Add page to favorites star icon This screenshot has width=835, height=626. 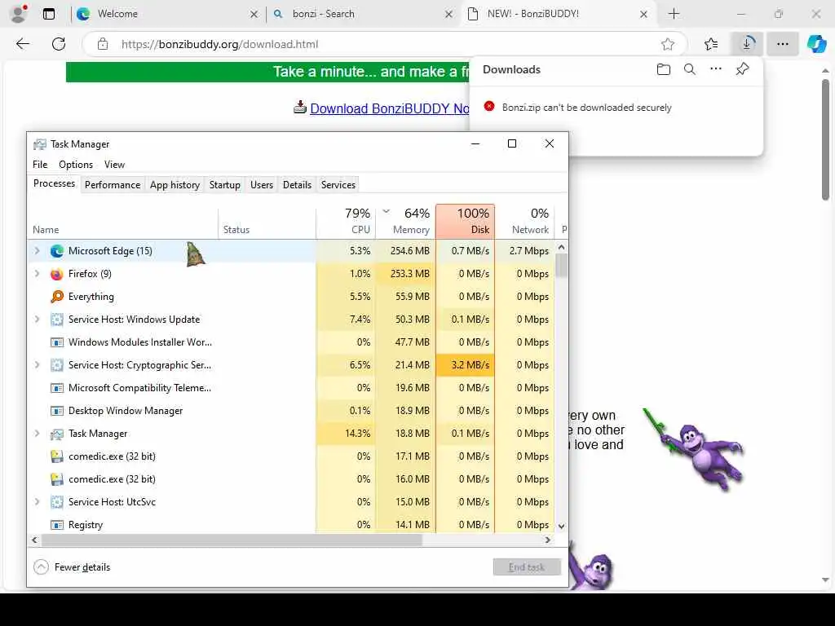(x=668, y=44)
